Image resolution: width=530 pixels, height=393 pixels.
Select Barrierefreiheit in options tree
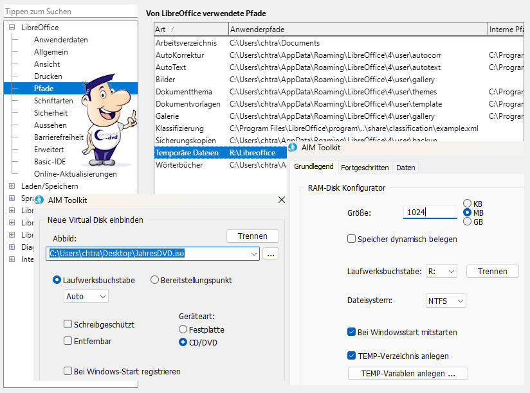[x=59, y=137]
